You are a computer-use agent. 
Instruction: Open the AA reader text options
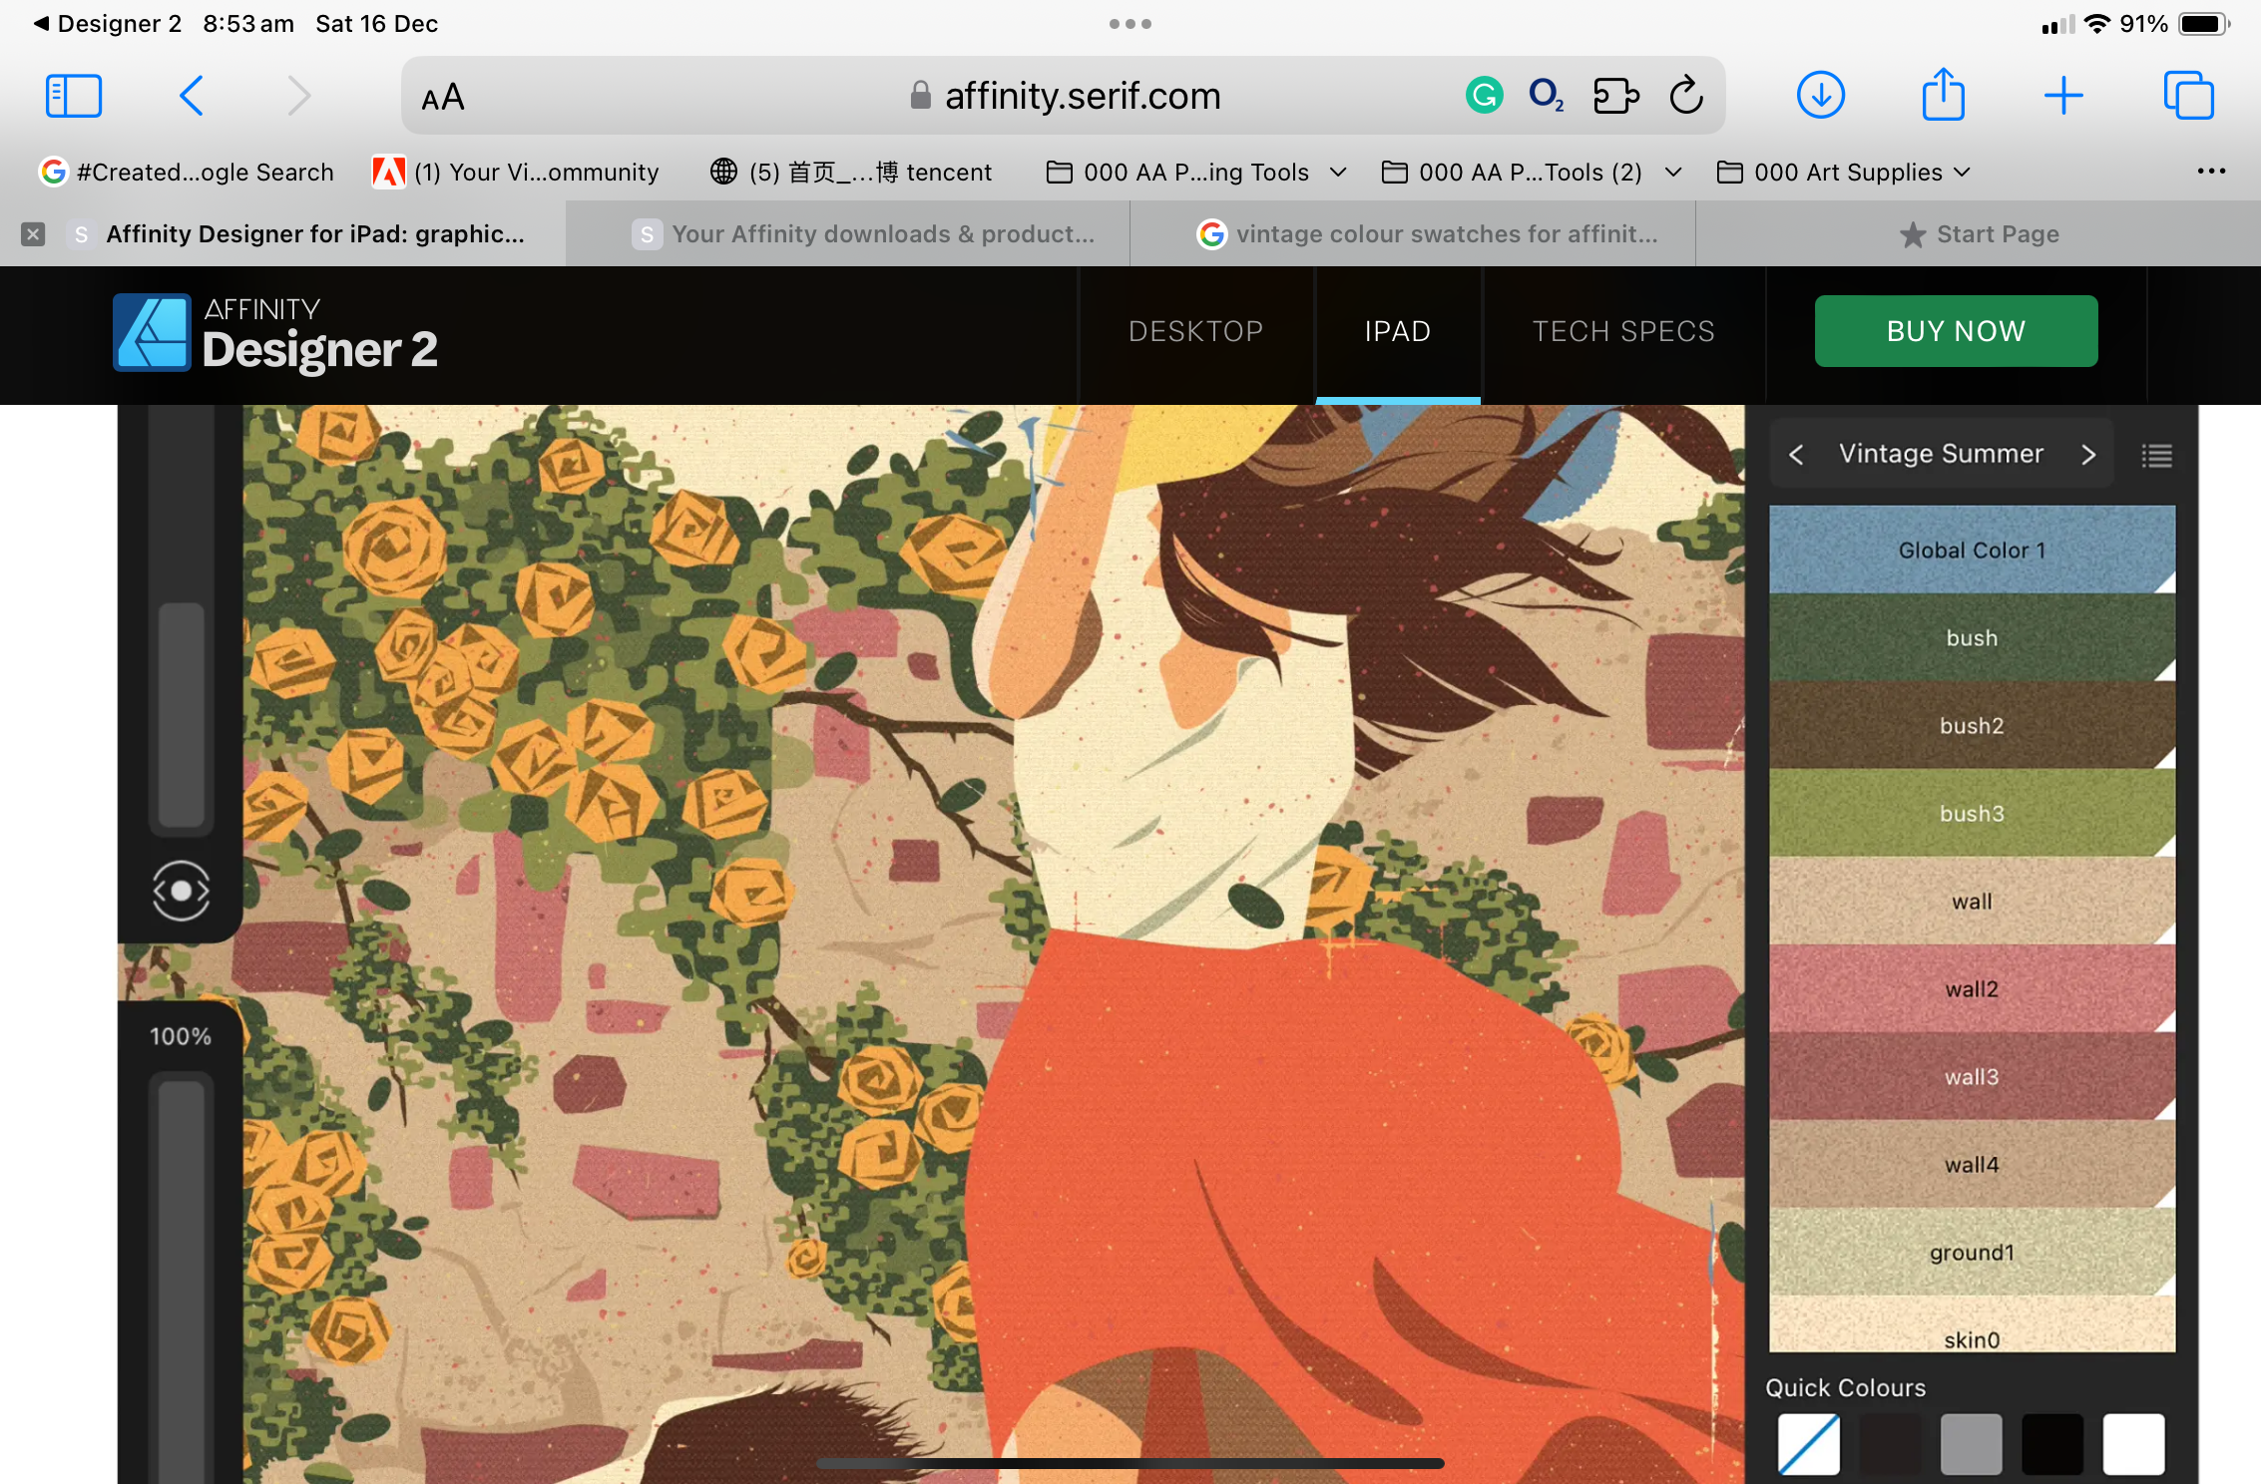tap(443, 97)
